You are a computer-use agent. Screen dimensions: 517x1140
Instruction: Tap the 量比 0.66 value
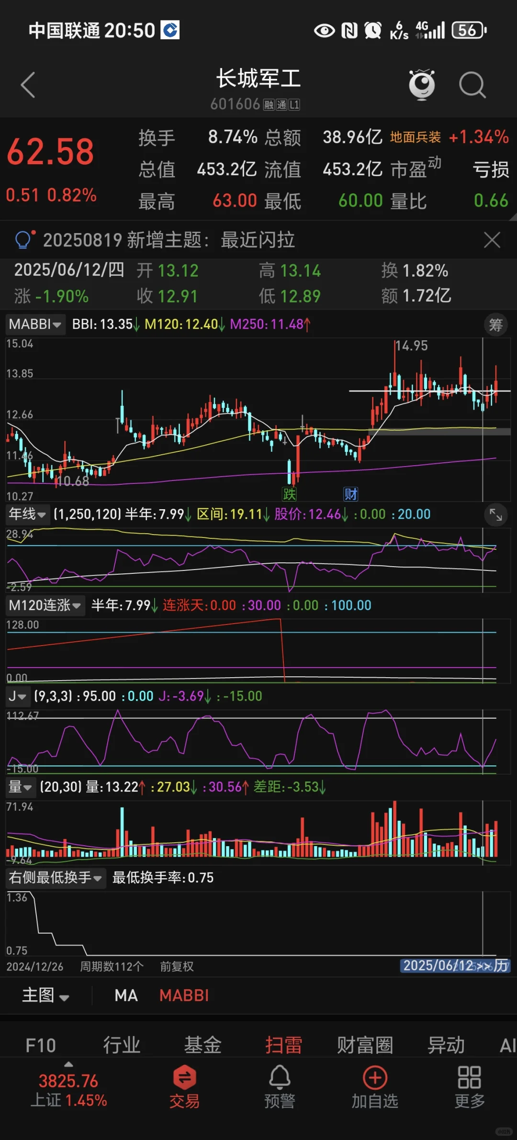tap(491, 201)
